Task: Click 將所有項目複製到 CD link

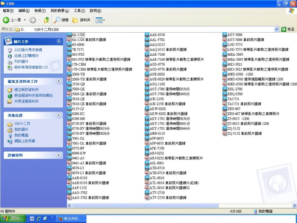Action: 31,67
